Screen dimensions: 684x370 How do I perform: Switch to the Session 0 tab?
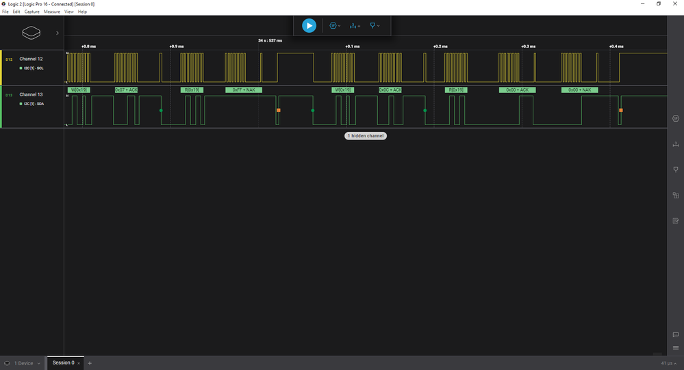(63, 362)
